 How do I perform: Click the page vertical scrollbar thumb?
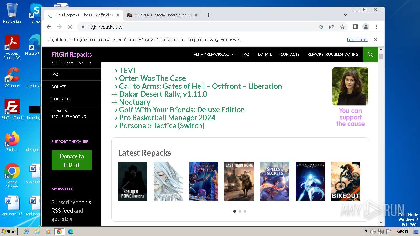[x=381, y=56]
